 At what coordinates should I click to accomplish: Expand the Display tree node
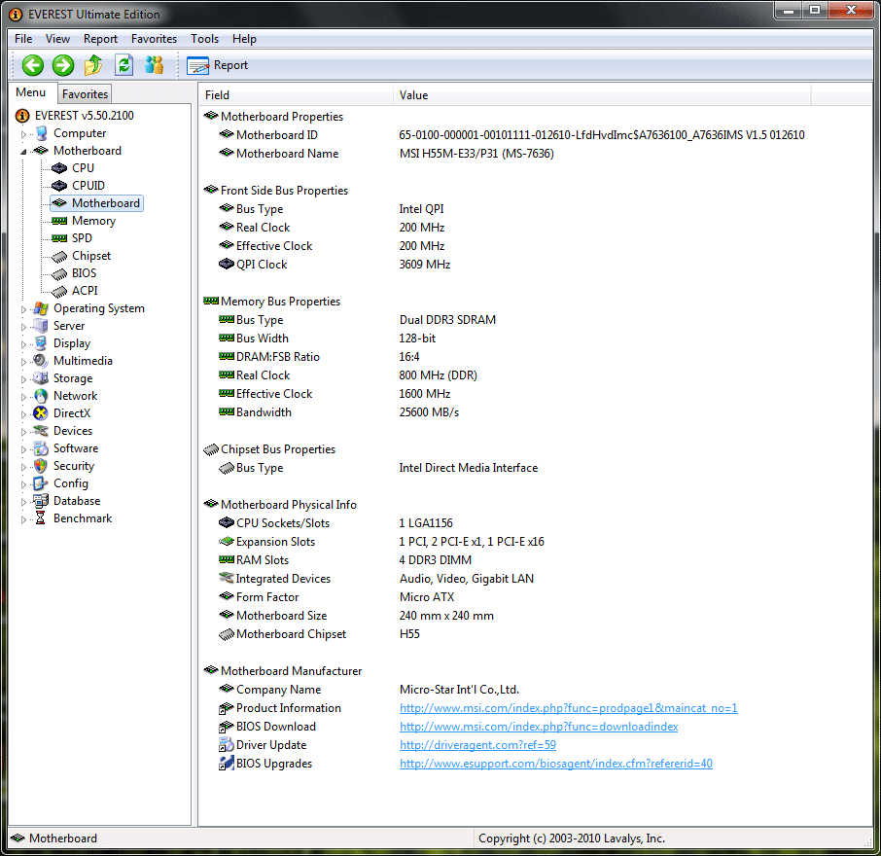pos(23,344)
